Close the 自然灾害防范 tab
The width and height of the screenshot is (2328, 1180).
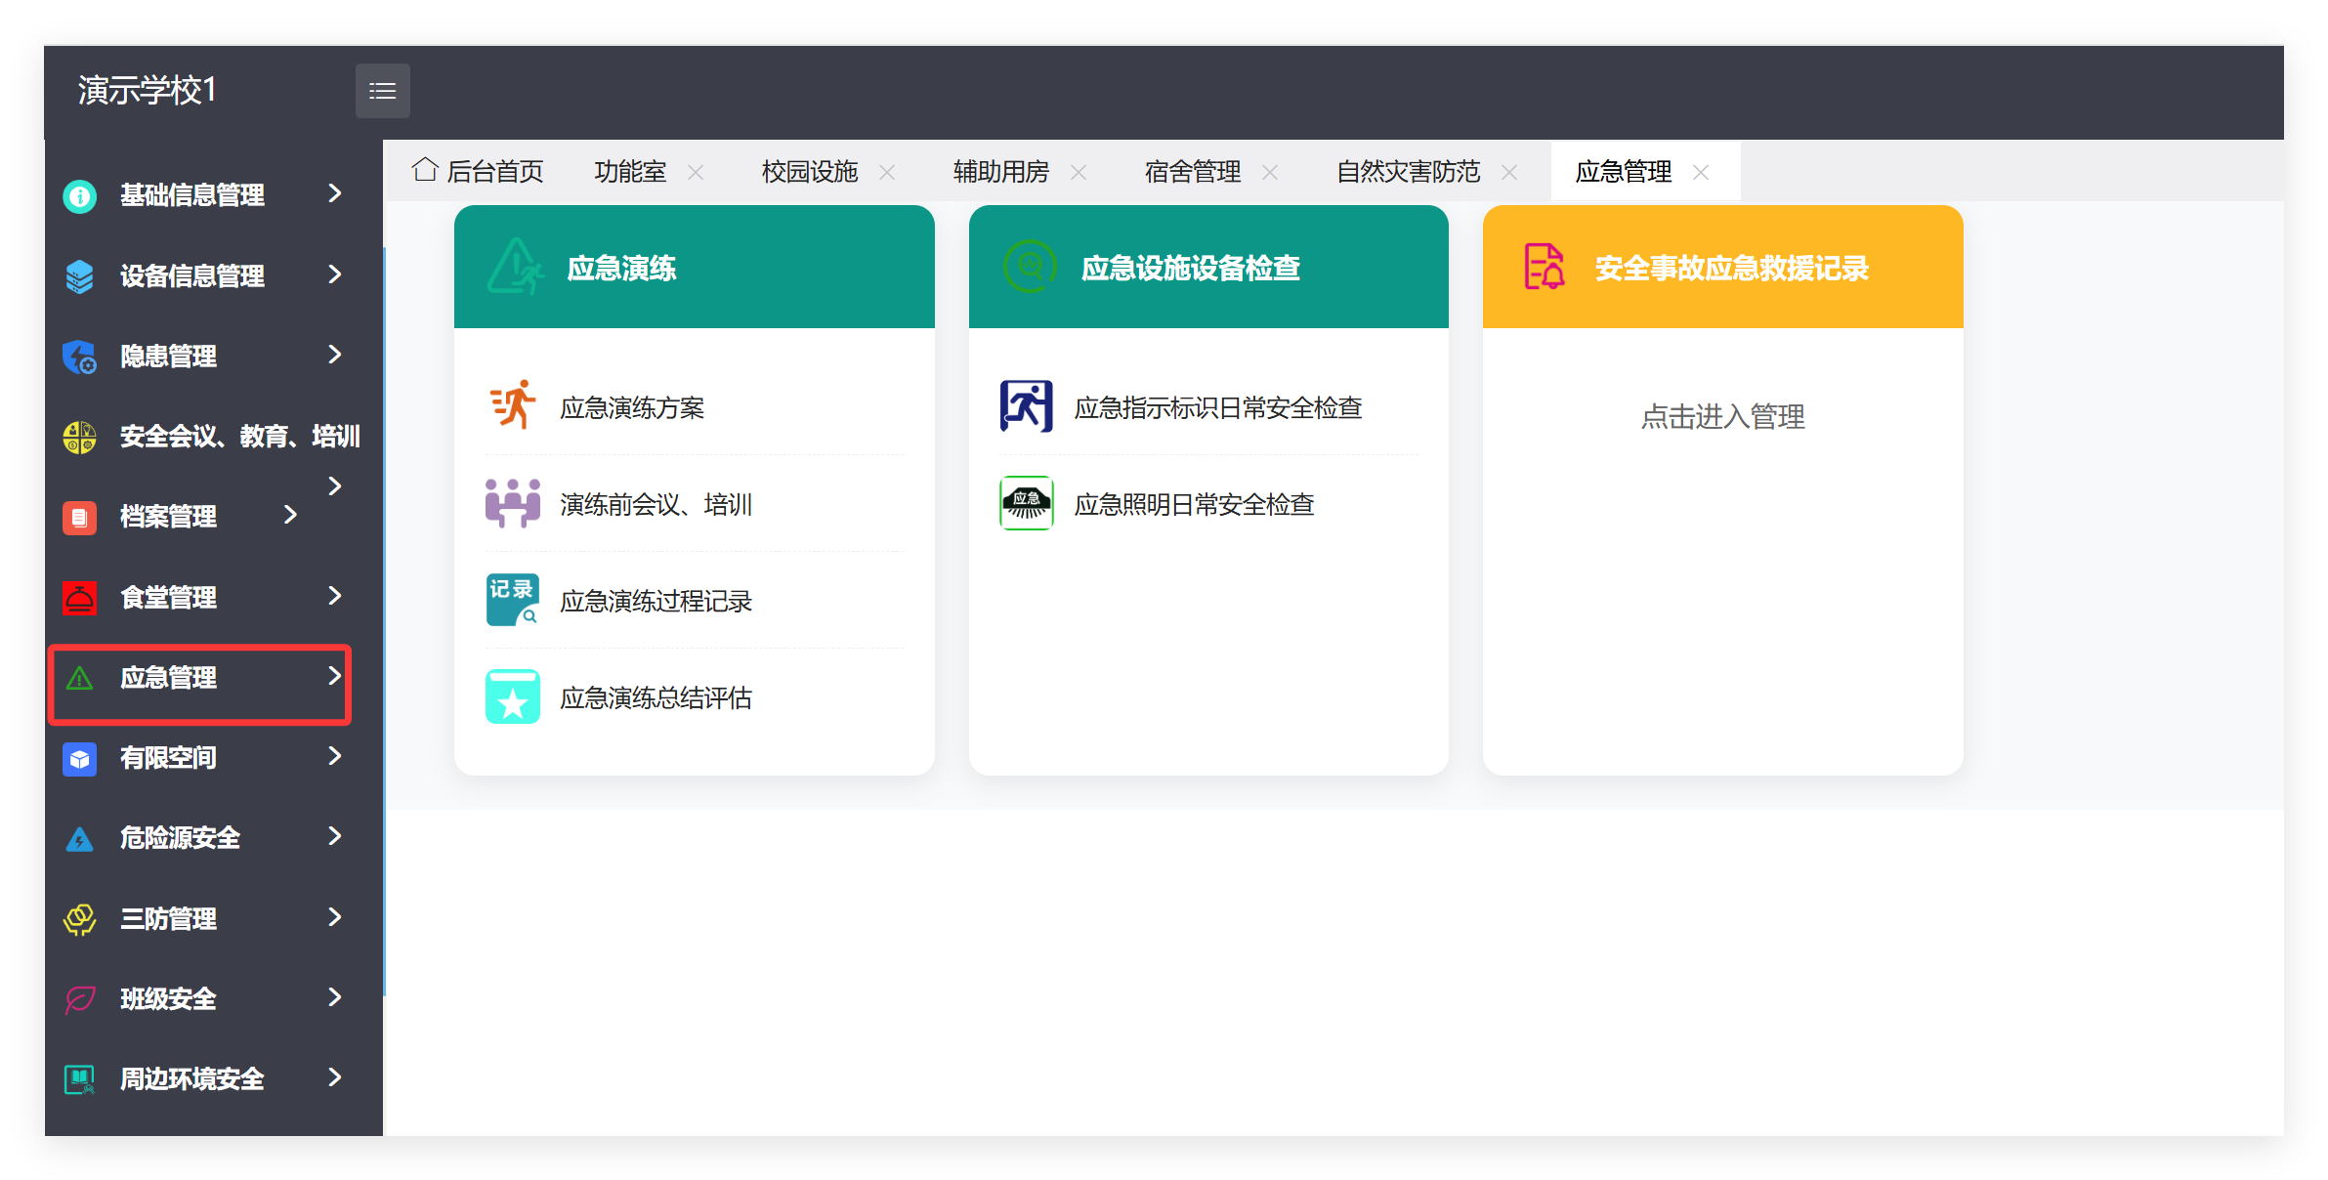[x=1509, y=171]
